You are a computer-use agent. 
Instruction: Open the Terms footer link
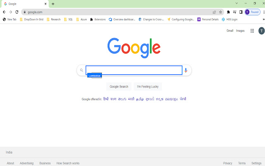click(x=242, y=163)
